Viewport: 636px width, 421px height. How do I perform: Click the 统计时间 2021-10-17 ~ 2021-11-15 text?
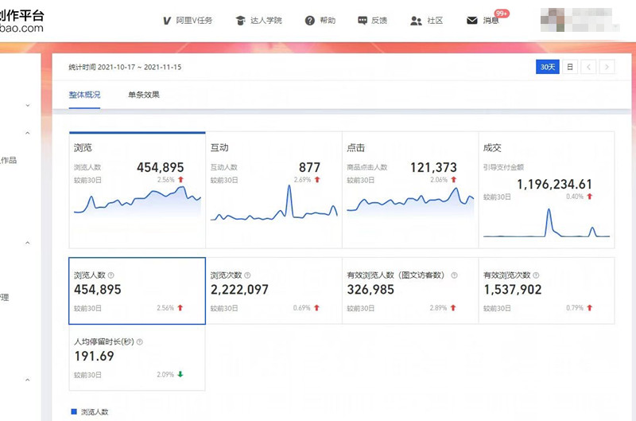(125, 67)
